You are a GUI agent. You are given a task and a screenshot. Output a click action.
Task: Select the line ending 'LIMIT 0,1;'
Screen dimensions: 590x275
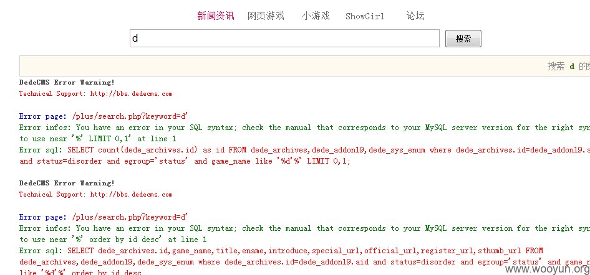click(x=185, y=161)
